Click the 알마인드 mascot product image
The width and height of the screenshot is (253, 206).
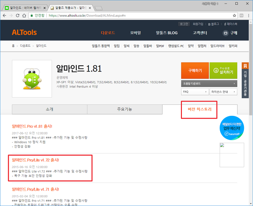click(x=32, y=79)
